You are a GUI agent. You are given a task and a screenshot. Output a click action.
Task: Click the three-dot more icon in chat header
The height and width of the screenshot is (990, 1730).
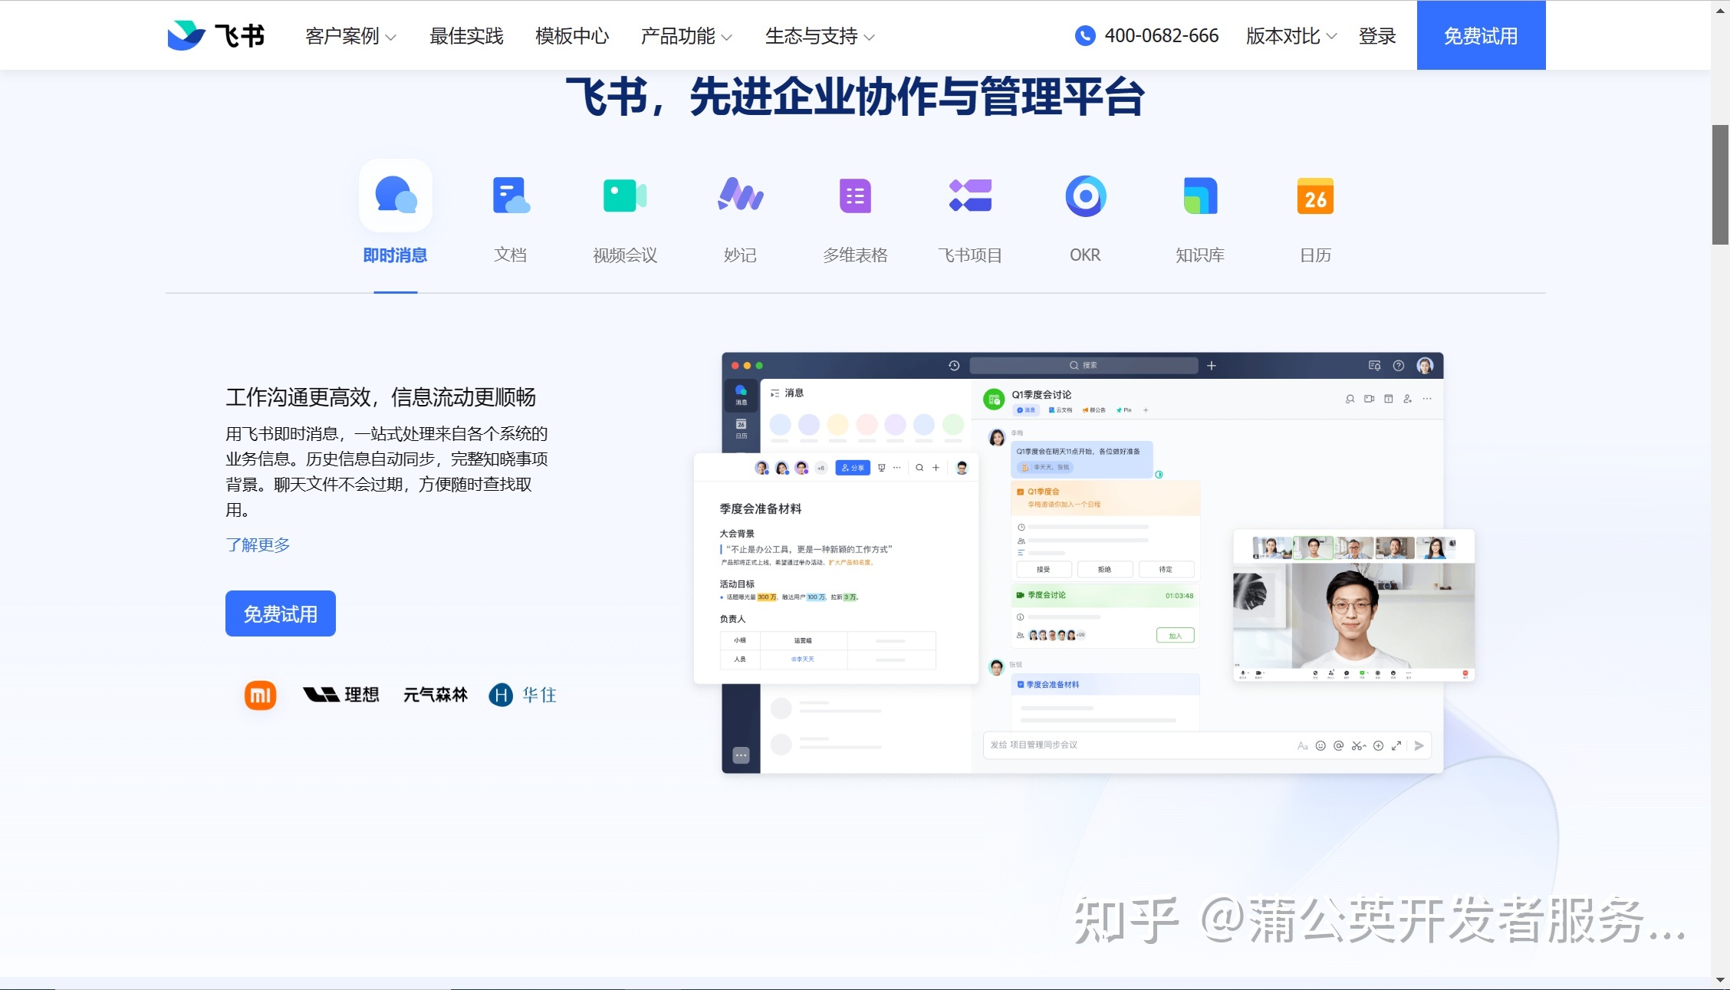click(x=1427, y=399)
